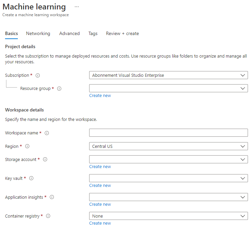Show Storage account info tooltip icon
This screenshot has height=228, width=251.
coord(45,160)
